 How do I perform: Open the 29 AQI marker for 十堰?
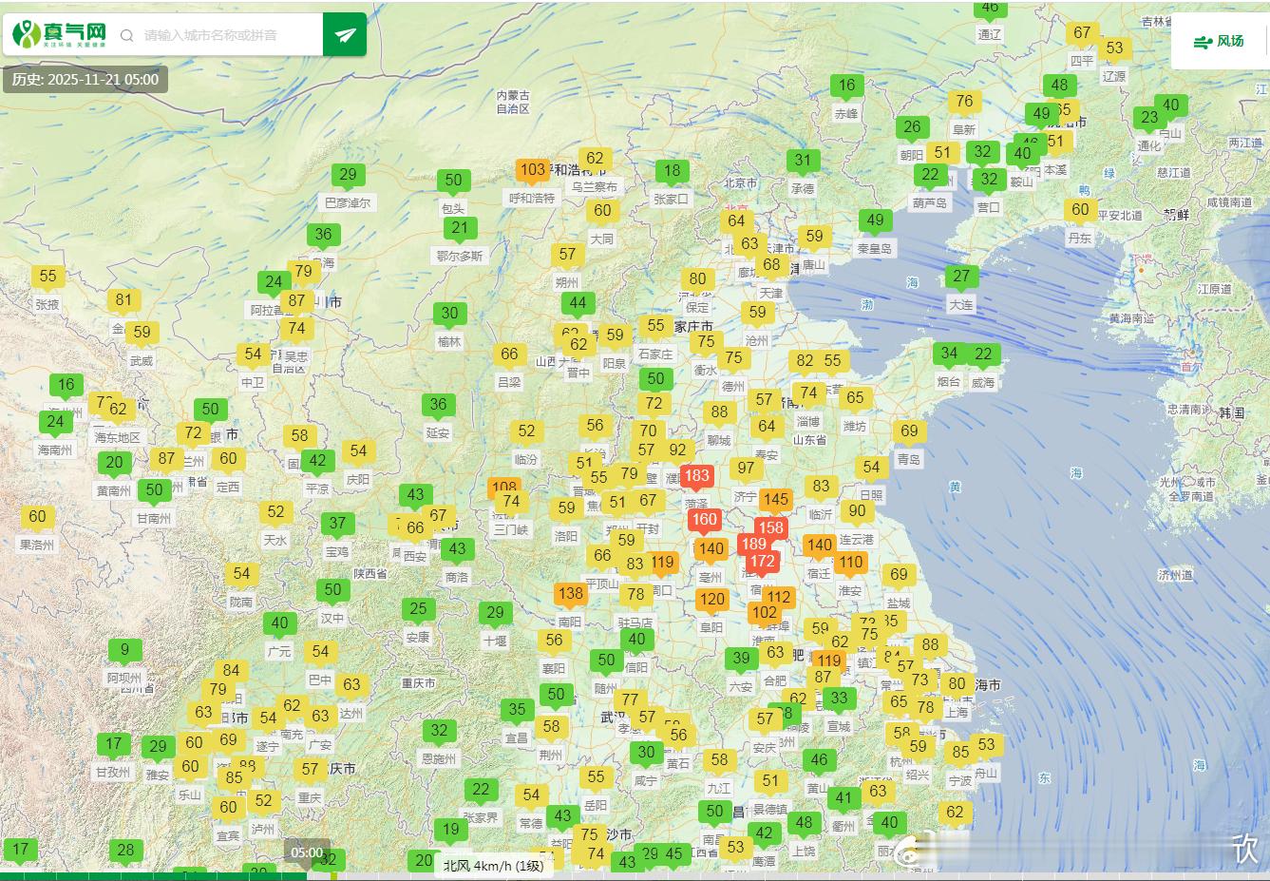(x=495, y=613)
